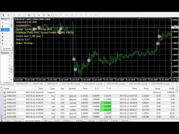179x134 pixels.
Task: Sort history by Order column header
Action: click(6, 89)
